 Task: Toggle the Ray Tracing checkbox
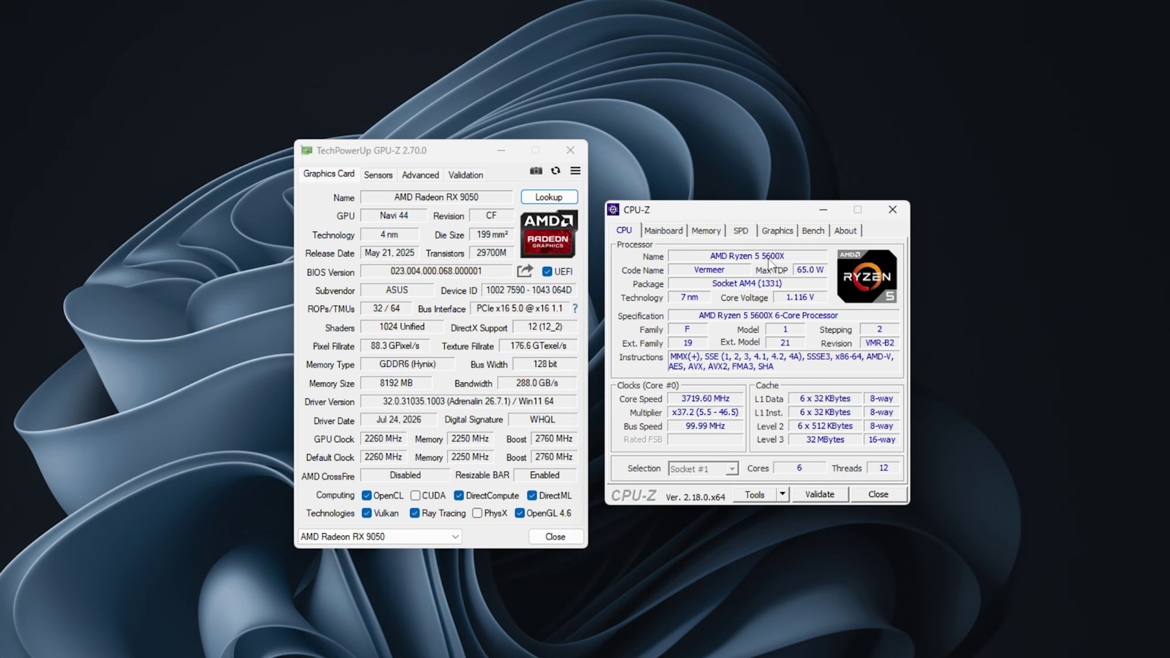click(x=415, y=514)
